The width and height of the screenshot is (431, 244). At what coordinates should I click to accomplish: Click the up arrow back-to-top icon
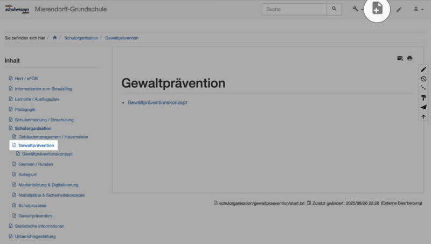pos(423,116)
